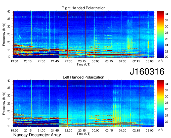Click the dB label under top color bar
Image resolution: width=171 pixels, height=138 pixels.
click(x=160, y=61)
